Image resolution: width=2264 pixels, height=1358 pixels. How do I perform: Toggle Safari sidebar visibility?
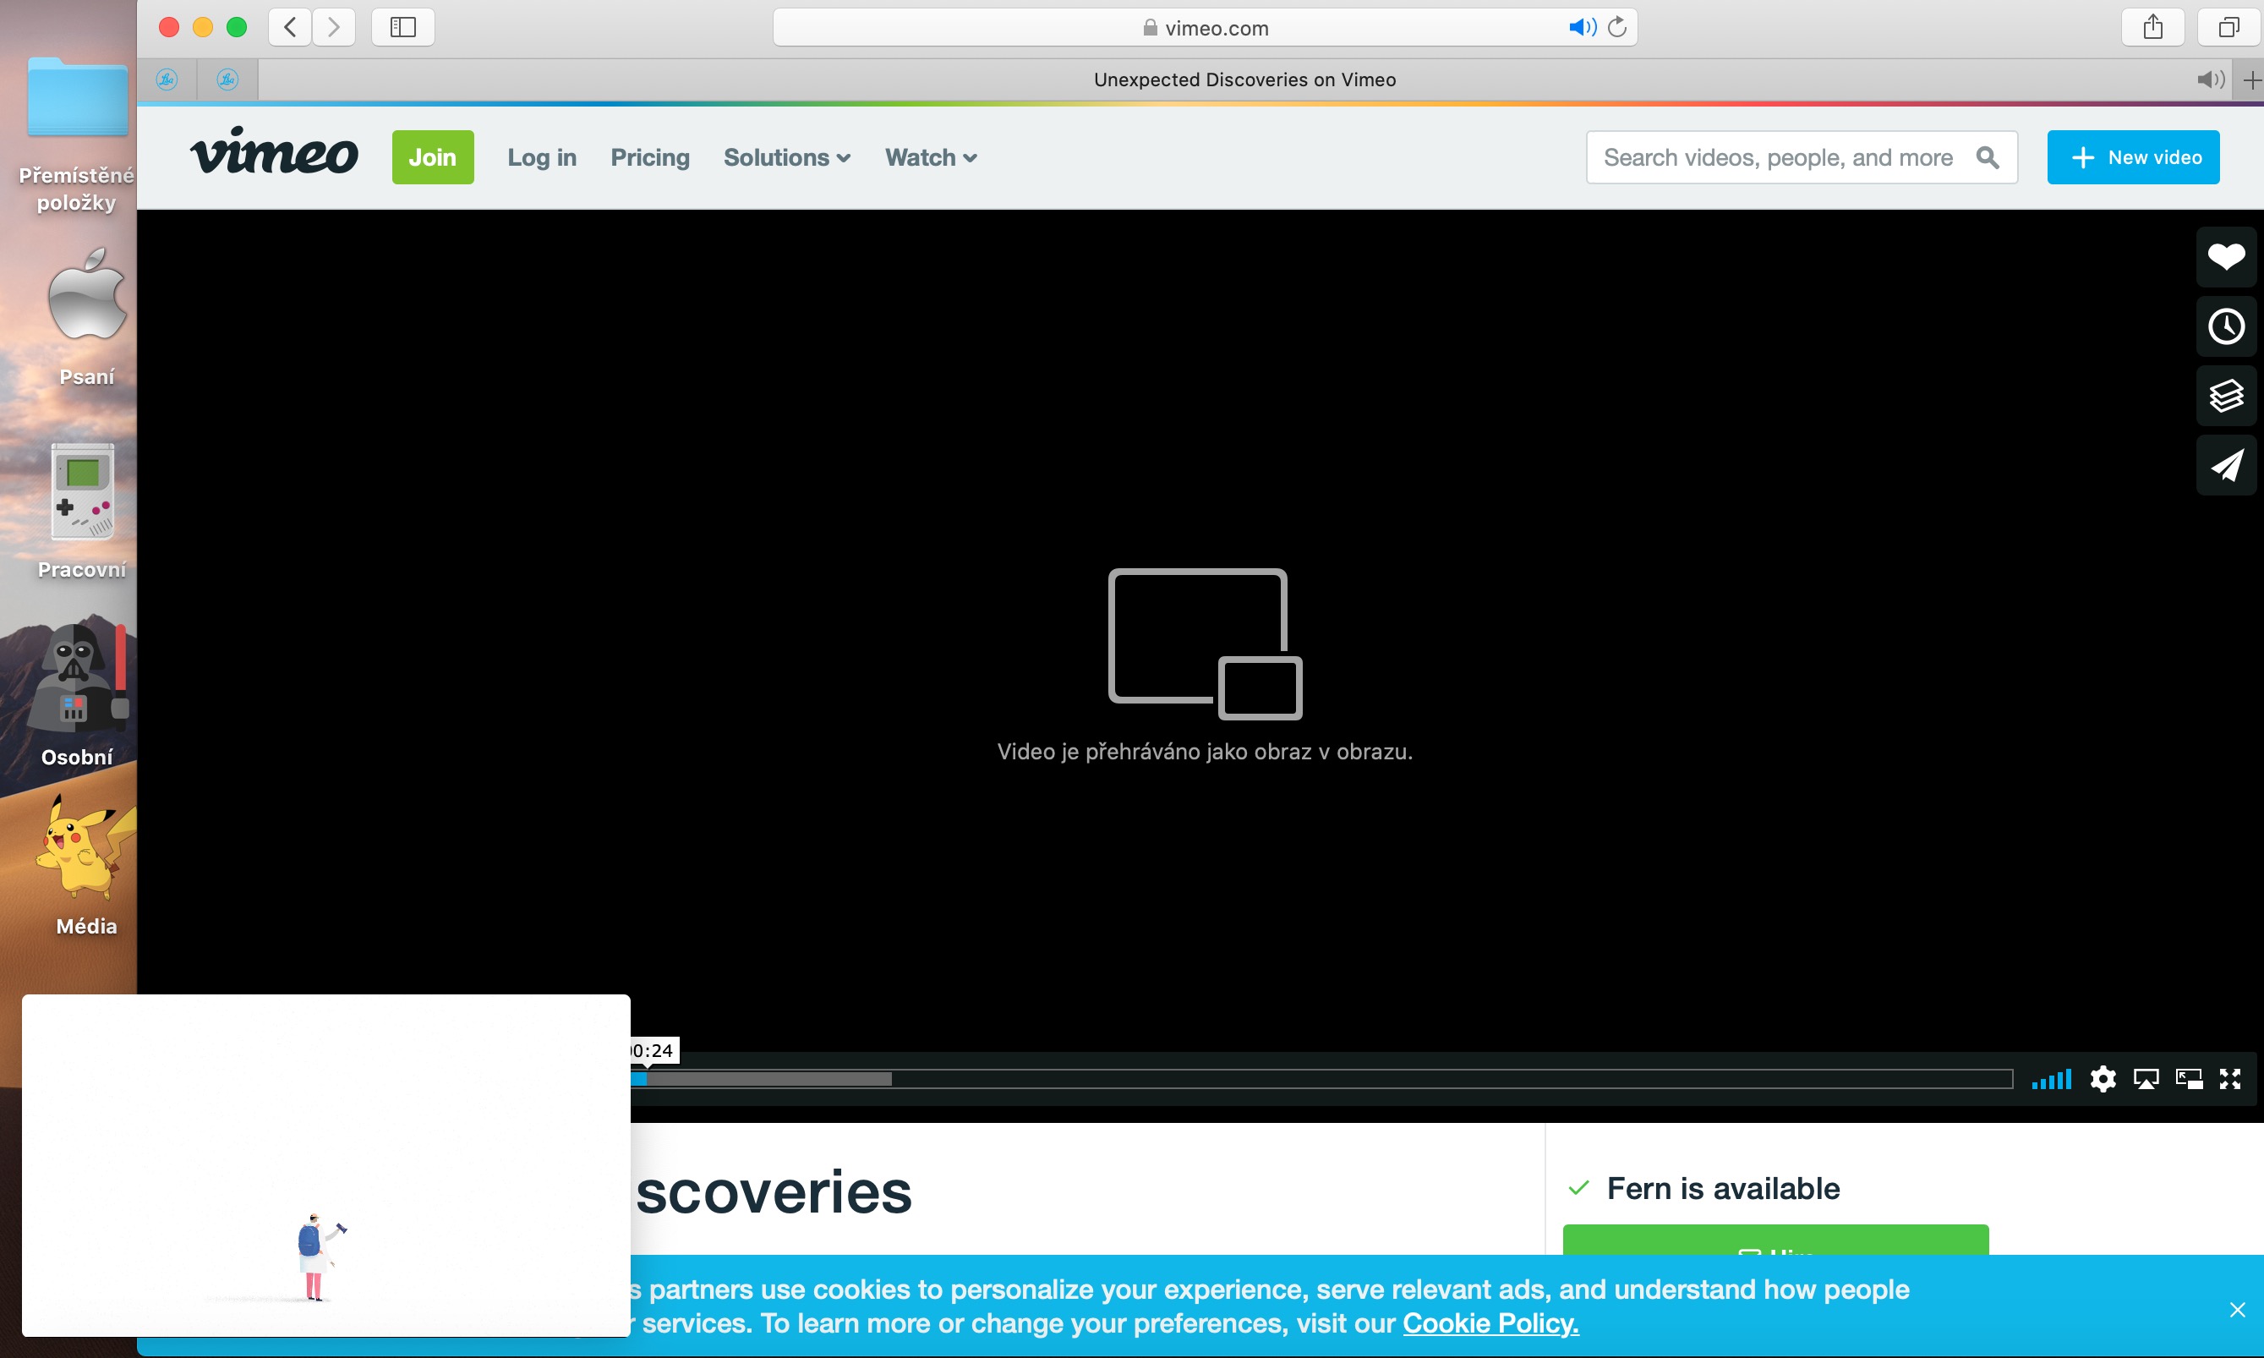402,27
